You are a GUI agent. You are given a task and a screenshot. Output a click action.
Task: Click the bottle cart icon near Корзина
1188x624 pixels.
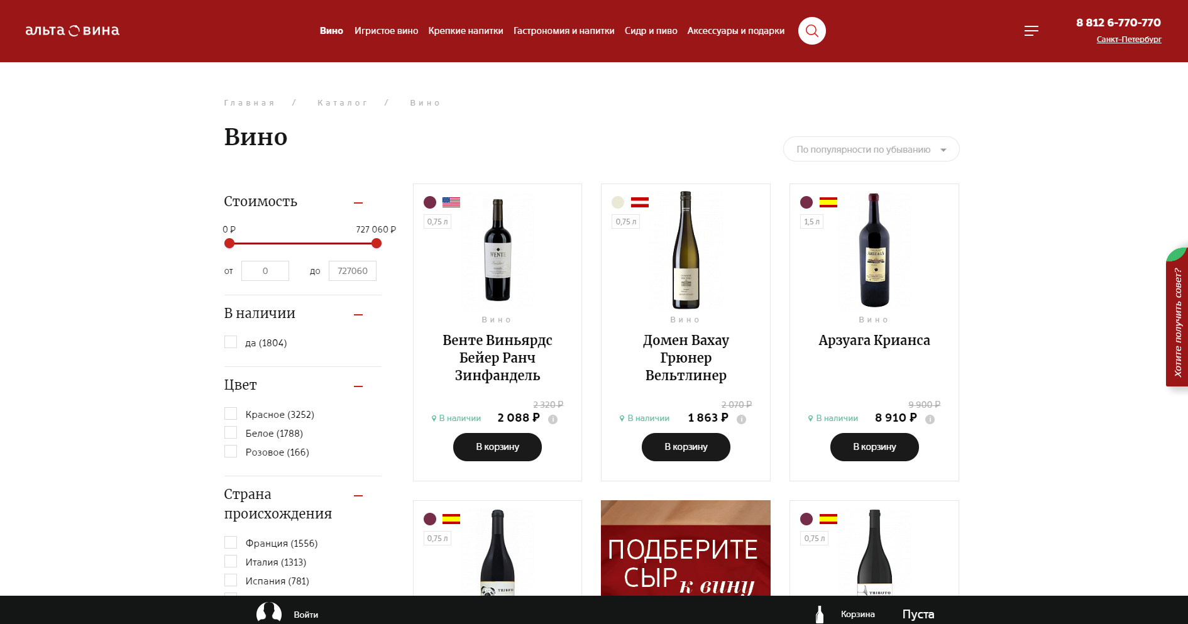click(x=819, y=614)
